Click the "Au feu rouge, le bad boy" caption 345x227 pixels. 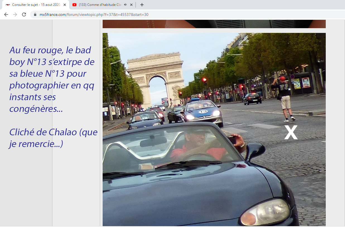point(52,79)
